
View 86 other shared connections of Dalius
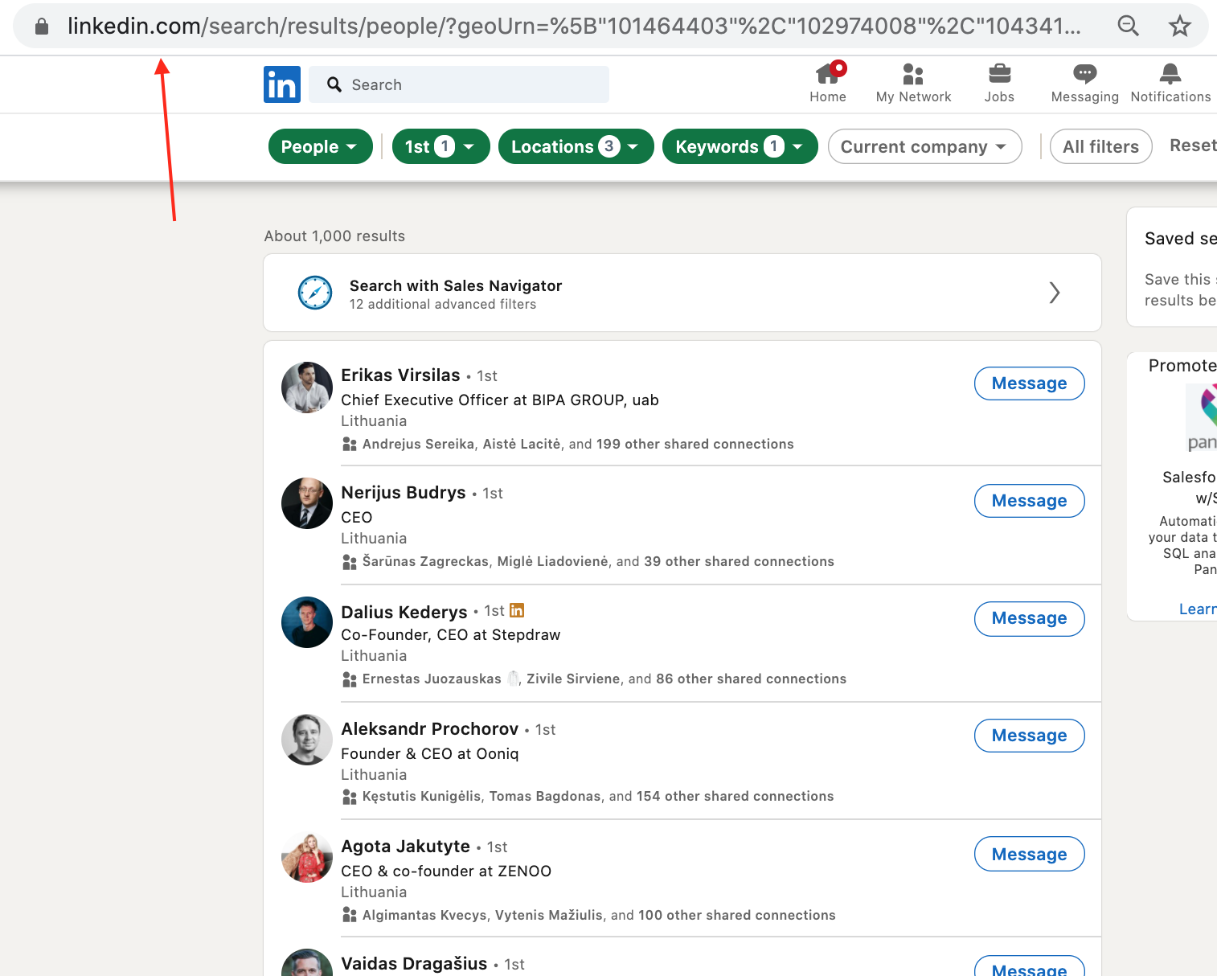coord(751,679)
